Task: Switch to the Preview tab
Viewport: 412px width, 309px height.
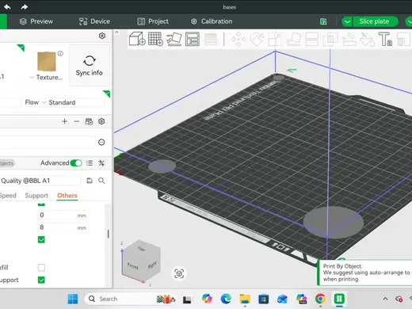Action: pos(36,21)
